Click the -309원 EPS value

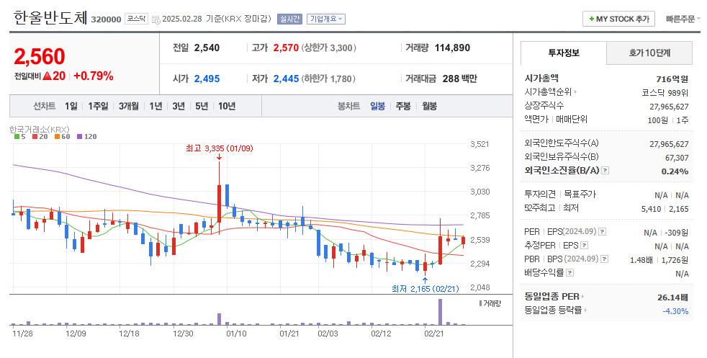tap(676, 233)
